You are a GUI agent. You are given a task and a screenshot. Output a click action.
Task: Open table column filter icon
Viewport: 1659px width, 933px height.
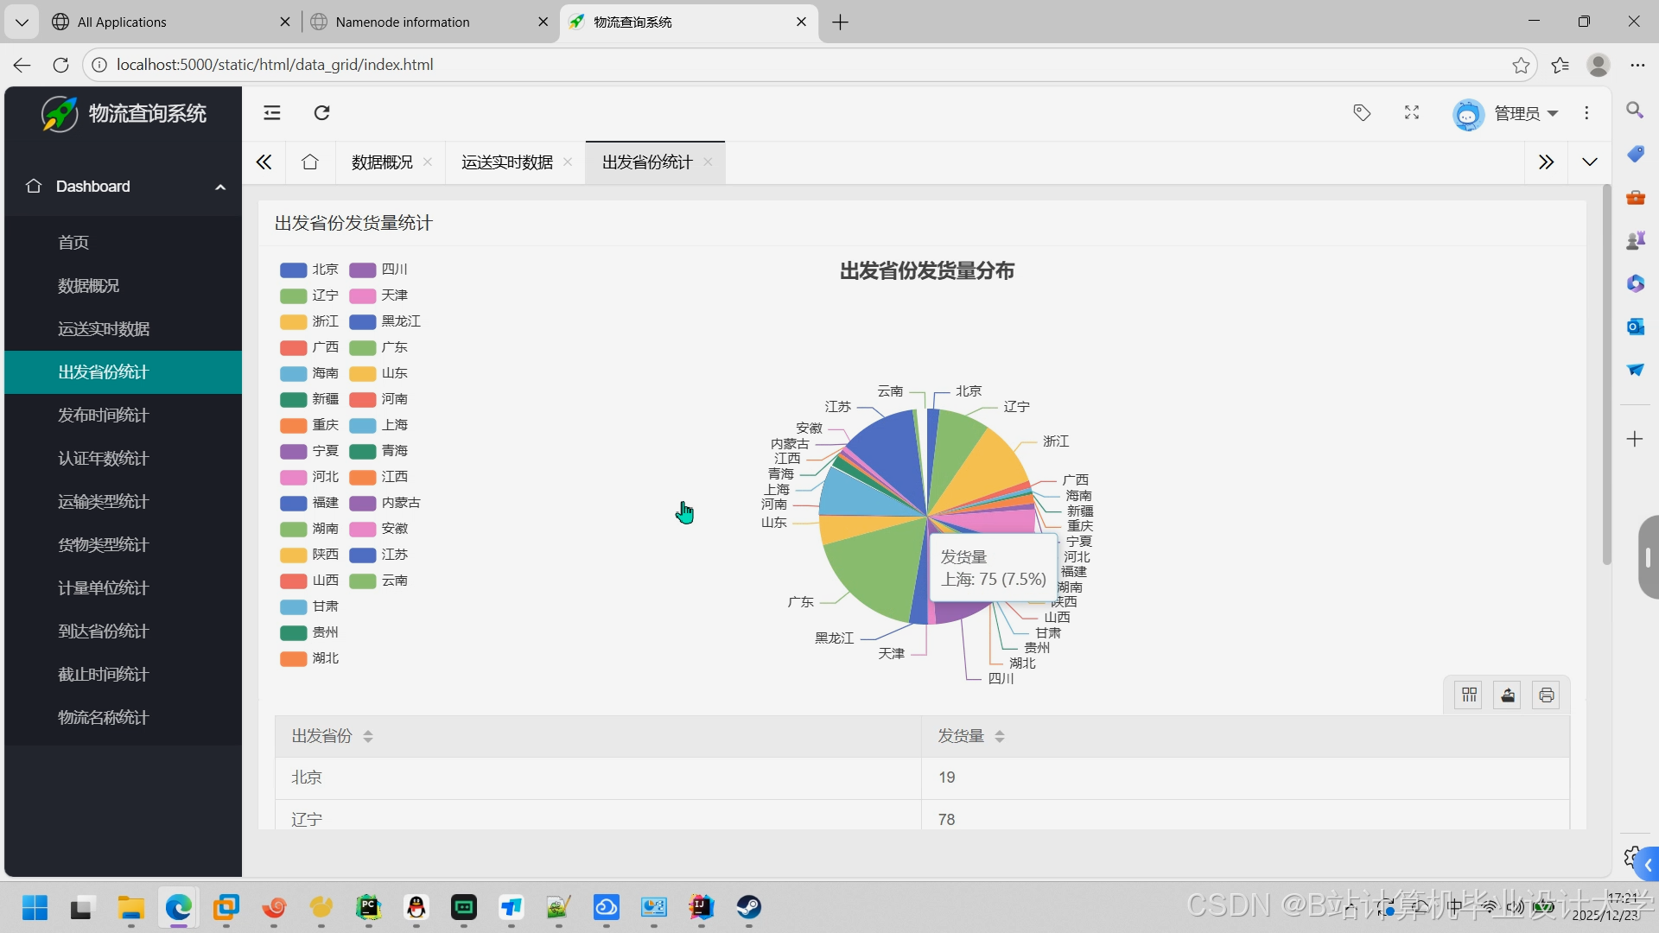(x=1469, y=695)
